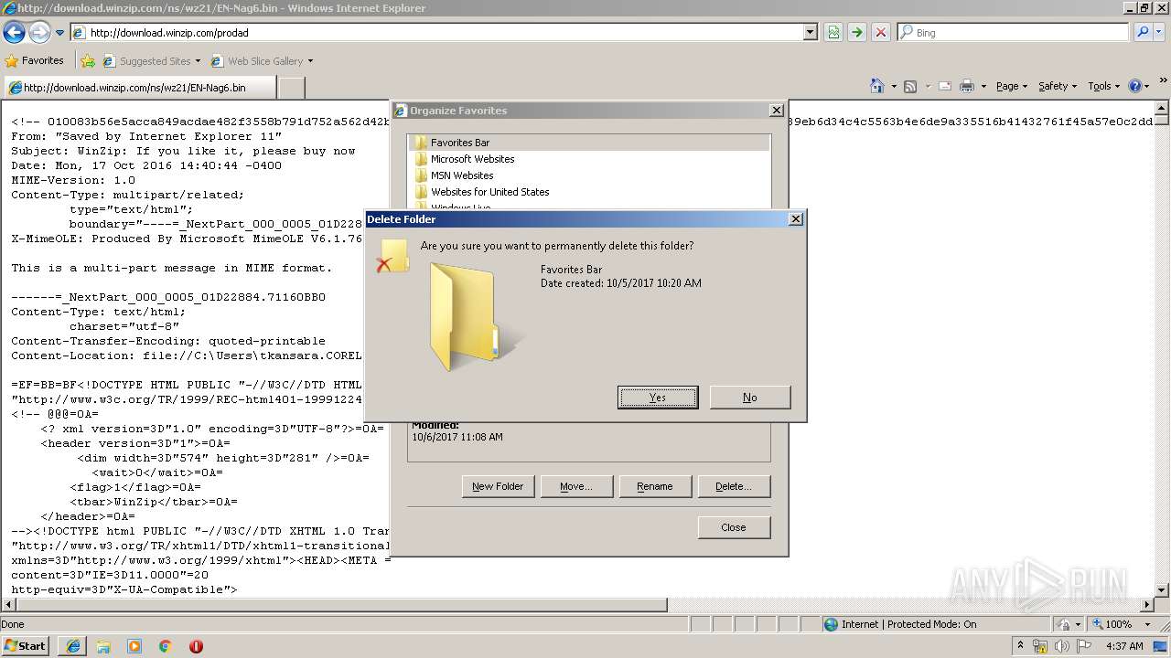This screenshot has width=1171, height=658.
Task: Click No in the Delete Folder dialog
Action: click(750, 398)
